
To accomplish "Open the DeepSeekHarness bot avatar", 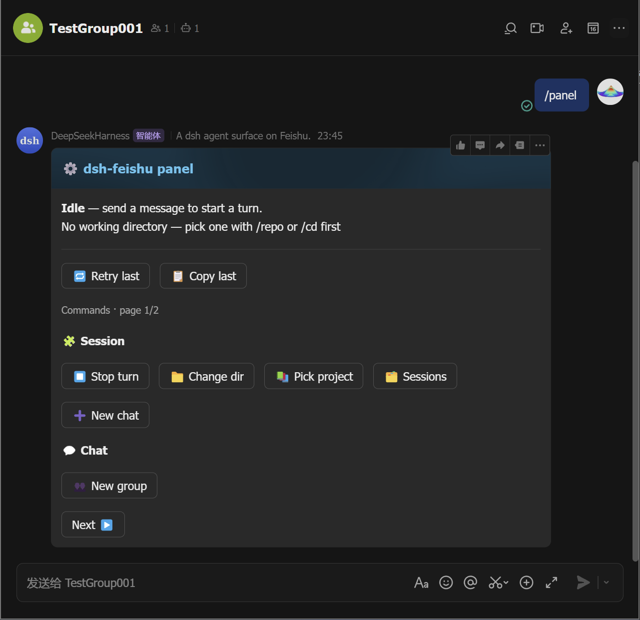I will click(x=30, y=140).
